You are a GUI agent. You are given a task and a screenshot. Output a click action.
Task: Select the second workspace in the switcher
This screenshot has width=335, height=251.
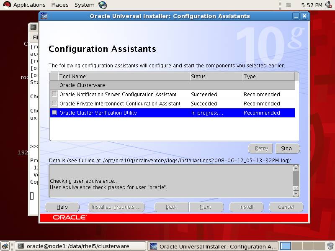[297, 246]
